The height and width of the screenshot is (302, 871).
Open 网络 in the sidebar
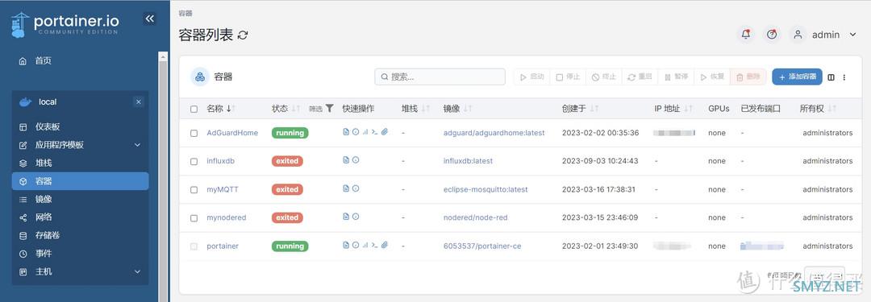click(80, 217)
